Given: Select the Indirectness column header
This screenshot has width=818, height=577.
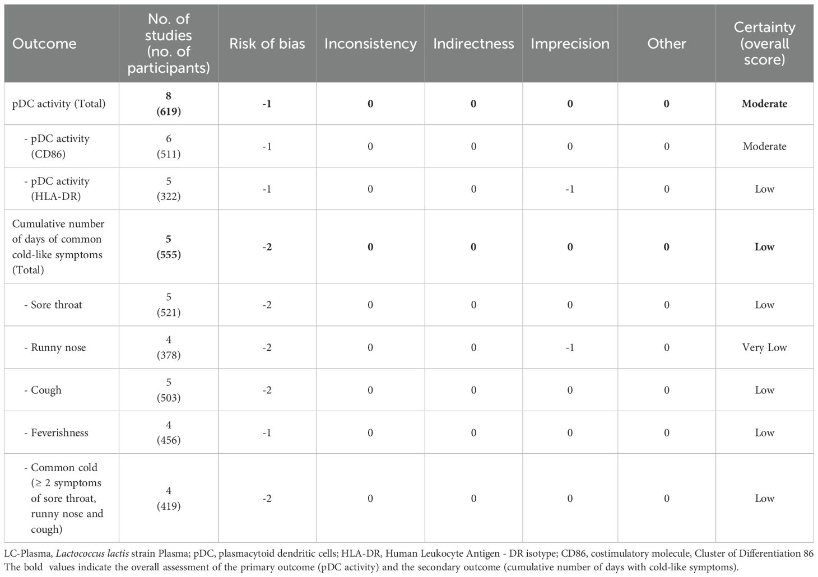Looking at the screenshot, I should point(473,44).
